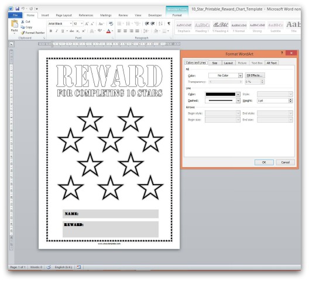The width and height of the screenshot is (309, 281).
Task: Cut the selection
Action: coord(26,22)
